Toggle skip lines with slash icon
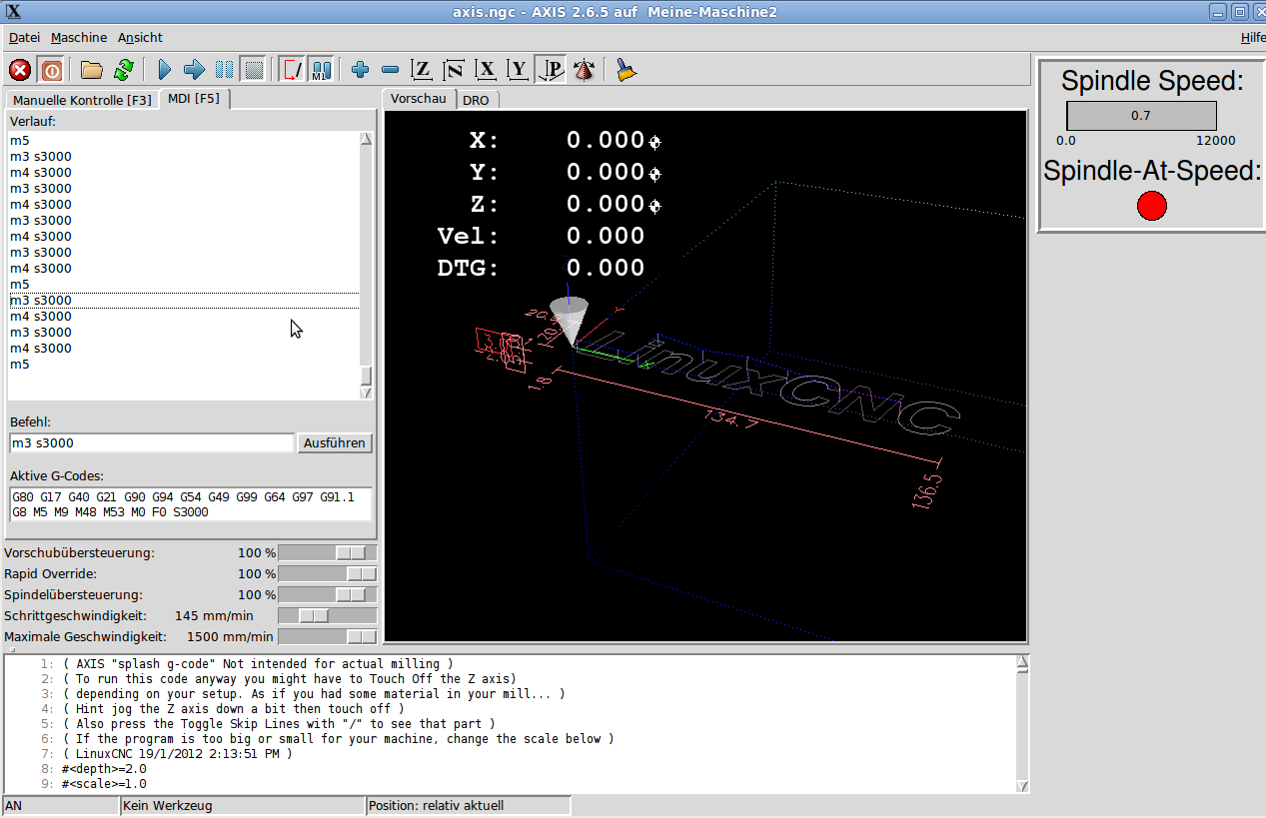 point(292,70)
